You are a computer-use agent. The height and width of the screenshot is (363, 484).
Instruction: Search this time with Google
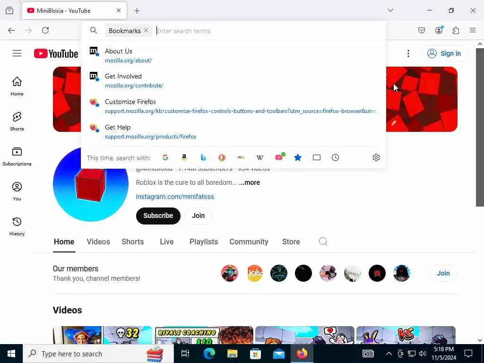[x=165, y=157]
